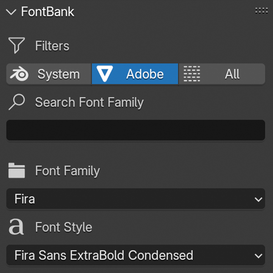273x273 pixels.
Task: Click the triangle icon on Adobe button
Action: (105, 74)
